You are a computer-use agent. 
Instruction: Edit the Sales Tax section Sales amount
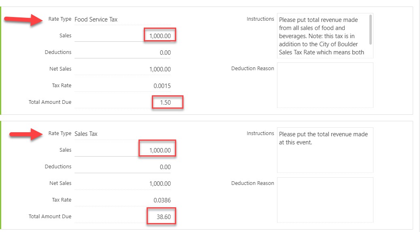(x=123, y=150)
